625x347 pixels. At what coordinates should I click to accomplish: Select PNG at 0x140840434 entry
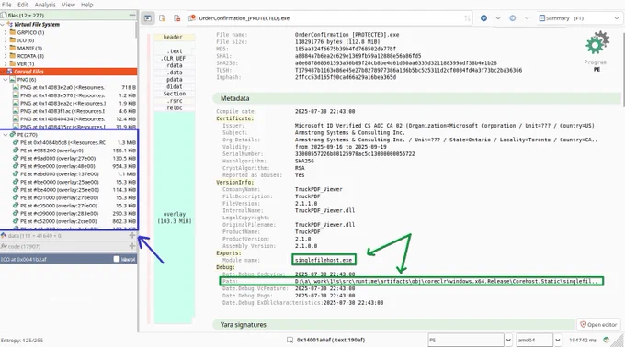(x=74, y=119)
